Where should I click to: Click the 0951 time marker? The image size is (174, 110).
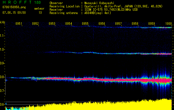[19, 24]
